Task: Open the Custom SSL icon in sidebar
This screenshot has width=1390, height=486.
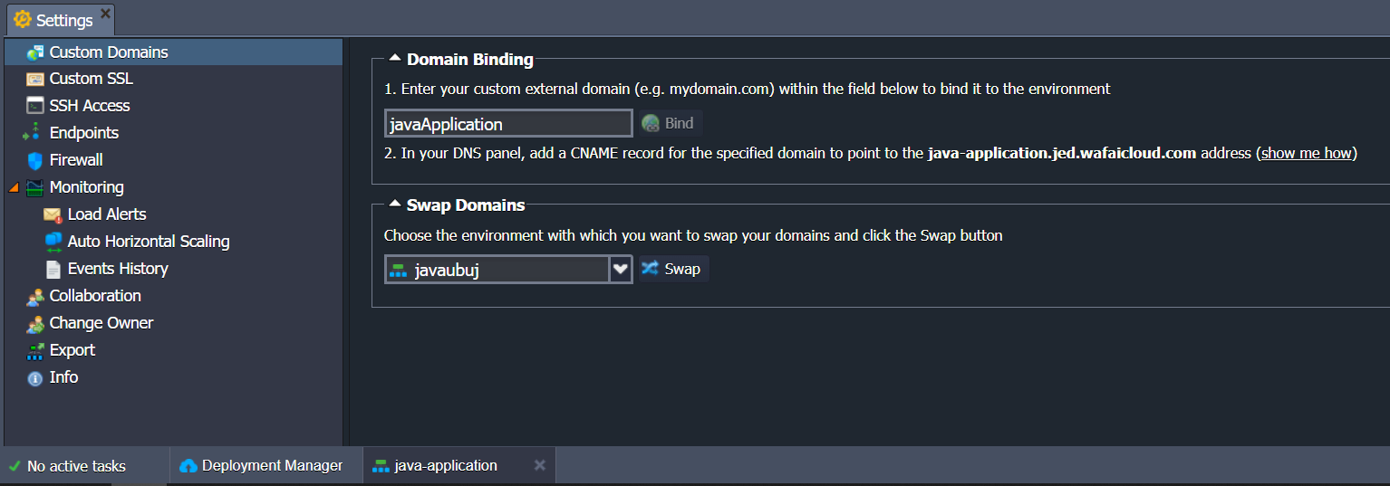Action: (35, 79)
